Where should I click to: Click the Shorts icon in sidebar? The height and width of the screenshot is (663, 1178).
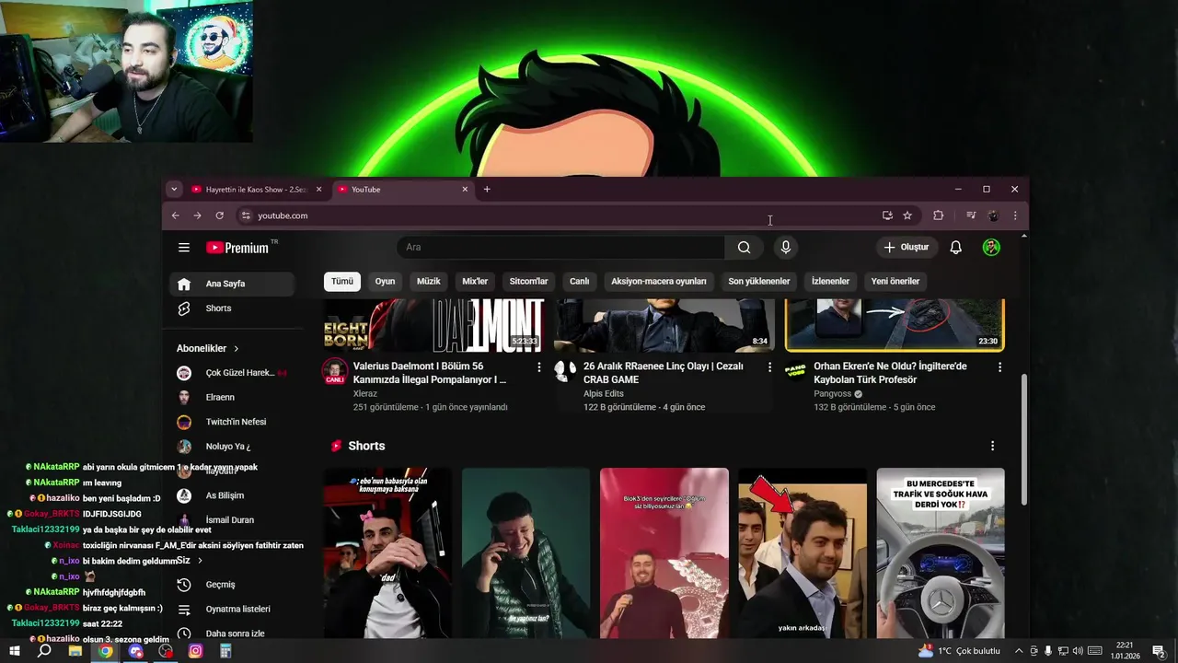pos(184,308)
